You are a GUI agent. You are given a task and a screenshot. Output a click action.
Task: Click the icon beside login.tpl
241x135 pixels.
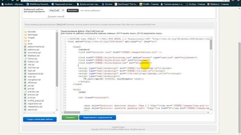click(x=25, y=70)
